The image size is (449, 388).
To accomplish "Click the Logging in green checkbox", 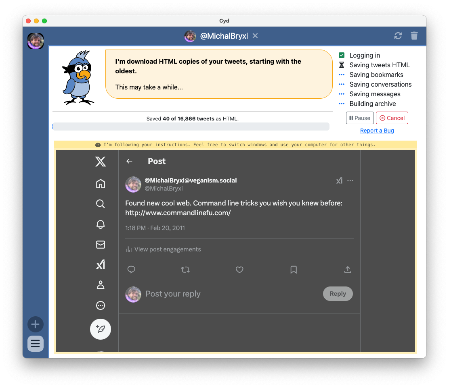I will 341,55.
